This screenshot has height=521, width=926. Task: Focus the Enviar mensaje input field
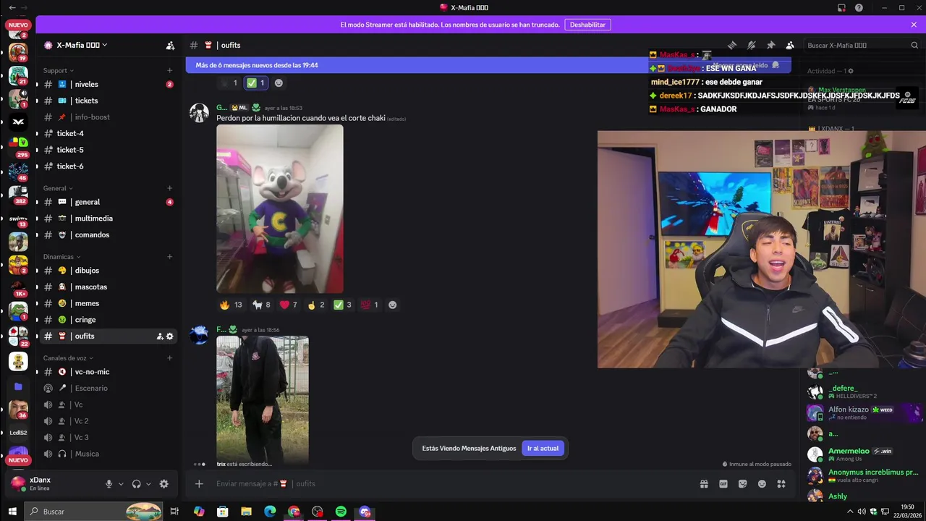pos(452,484)
